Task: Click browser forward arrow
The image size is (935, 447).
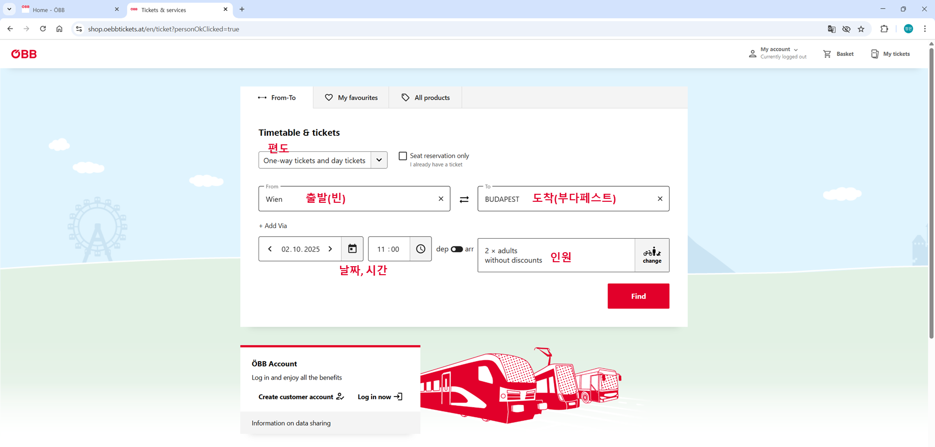Action: [x=26, y=29]
